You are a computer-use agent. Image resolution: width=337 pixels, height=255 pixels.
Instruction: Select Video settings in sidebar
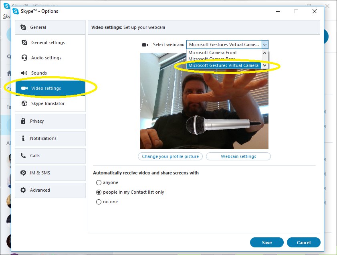50,88
